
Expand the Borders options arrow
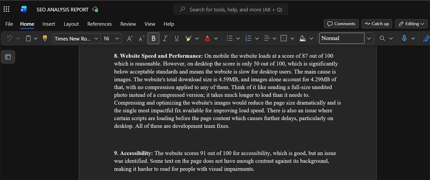tap(292, 38)
